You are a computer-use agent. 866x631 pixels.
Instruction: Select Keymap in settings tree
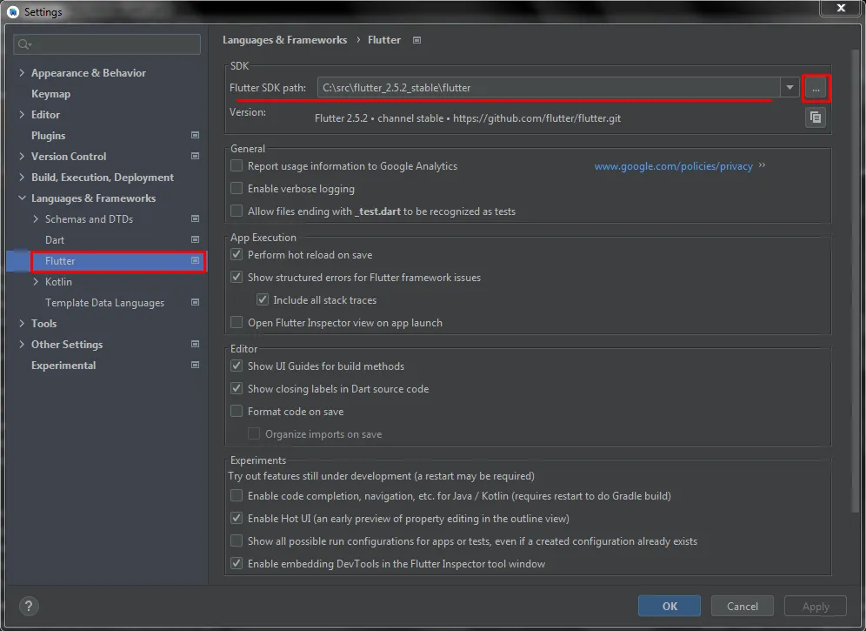point(50,94)
